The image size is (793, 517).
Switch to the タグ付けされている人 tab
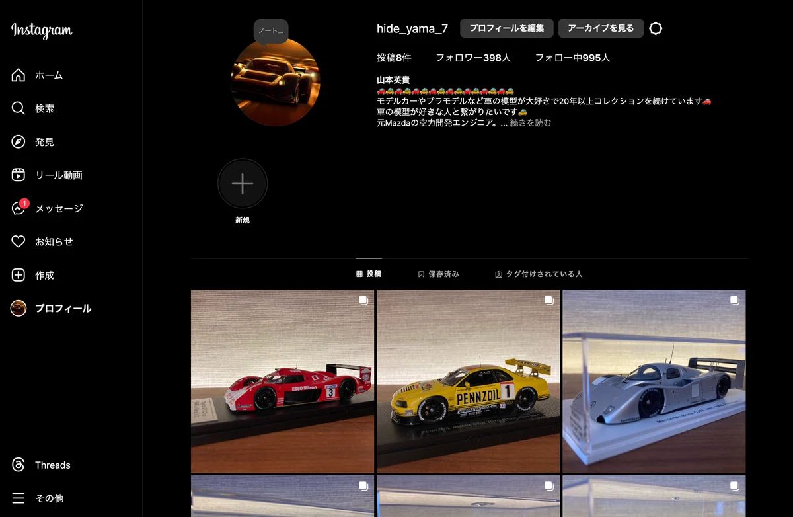click(539, 274)
